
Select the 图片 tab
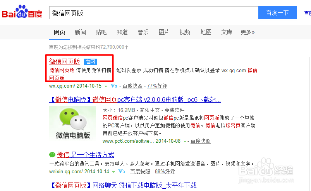click(164, 32)
